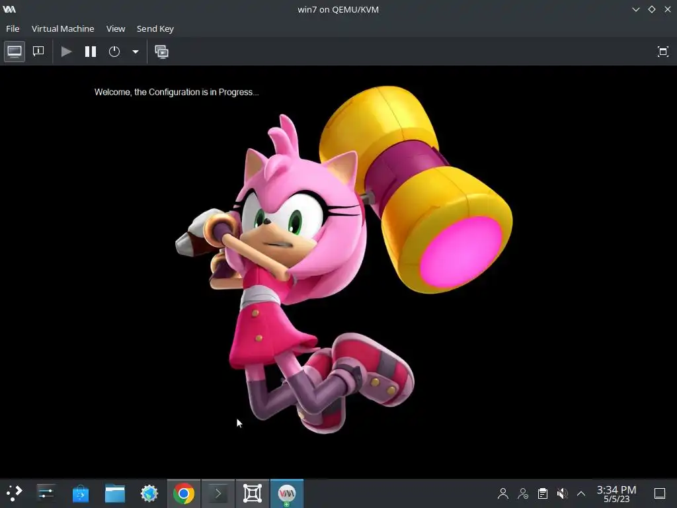Open the manage VM snapshots view

tap(162, 52)
